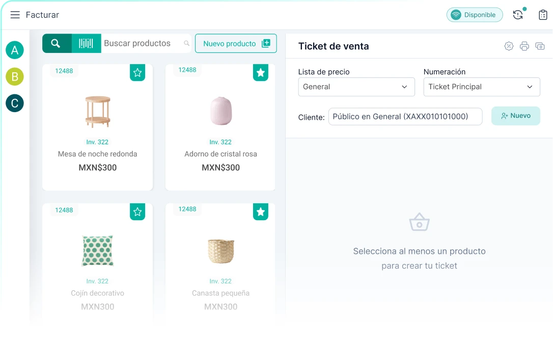Toggle favorite star on Cojín decorativo
This screenshot has width=553, height=344.
(x=137, y=211)
